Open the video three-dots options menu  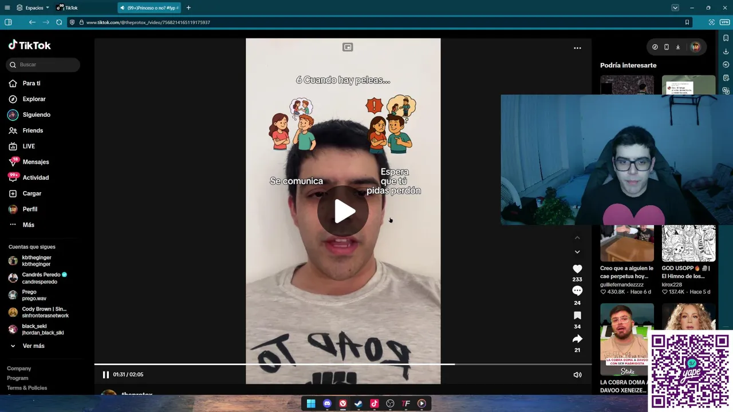(x=577, y=48)
